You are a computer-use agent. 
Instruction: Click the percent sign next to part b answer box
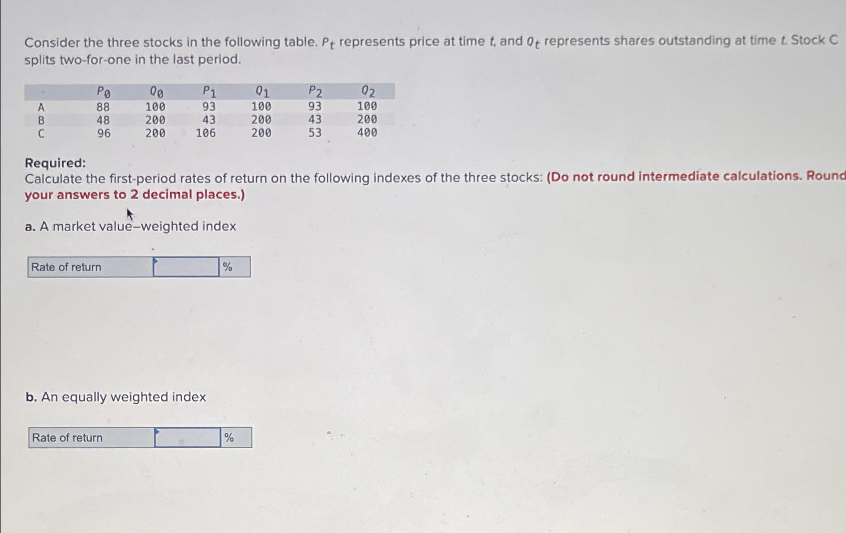[229, 437]
